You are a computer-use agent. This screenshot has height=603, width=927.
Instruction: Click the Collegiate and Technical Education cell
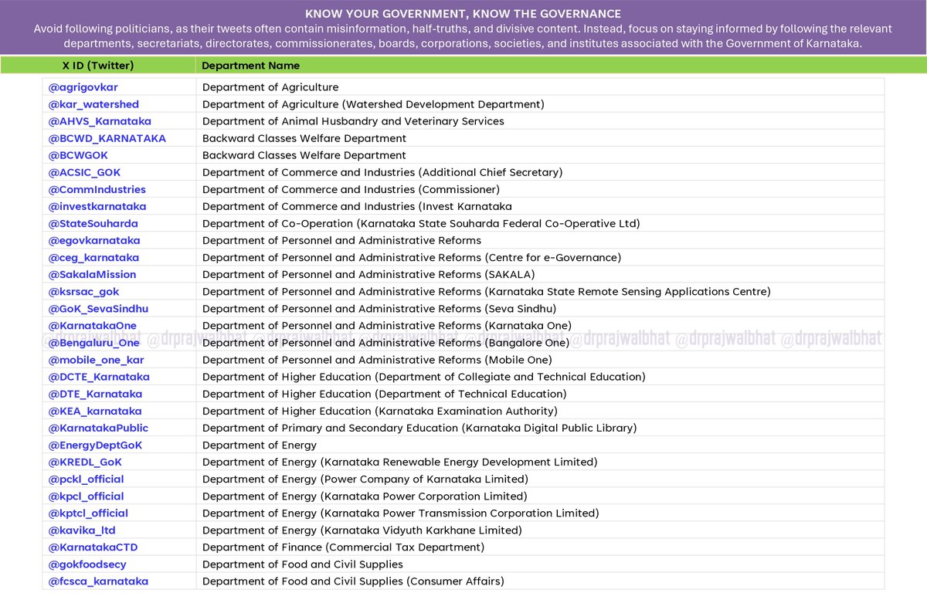pos(540,377)
